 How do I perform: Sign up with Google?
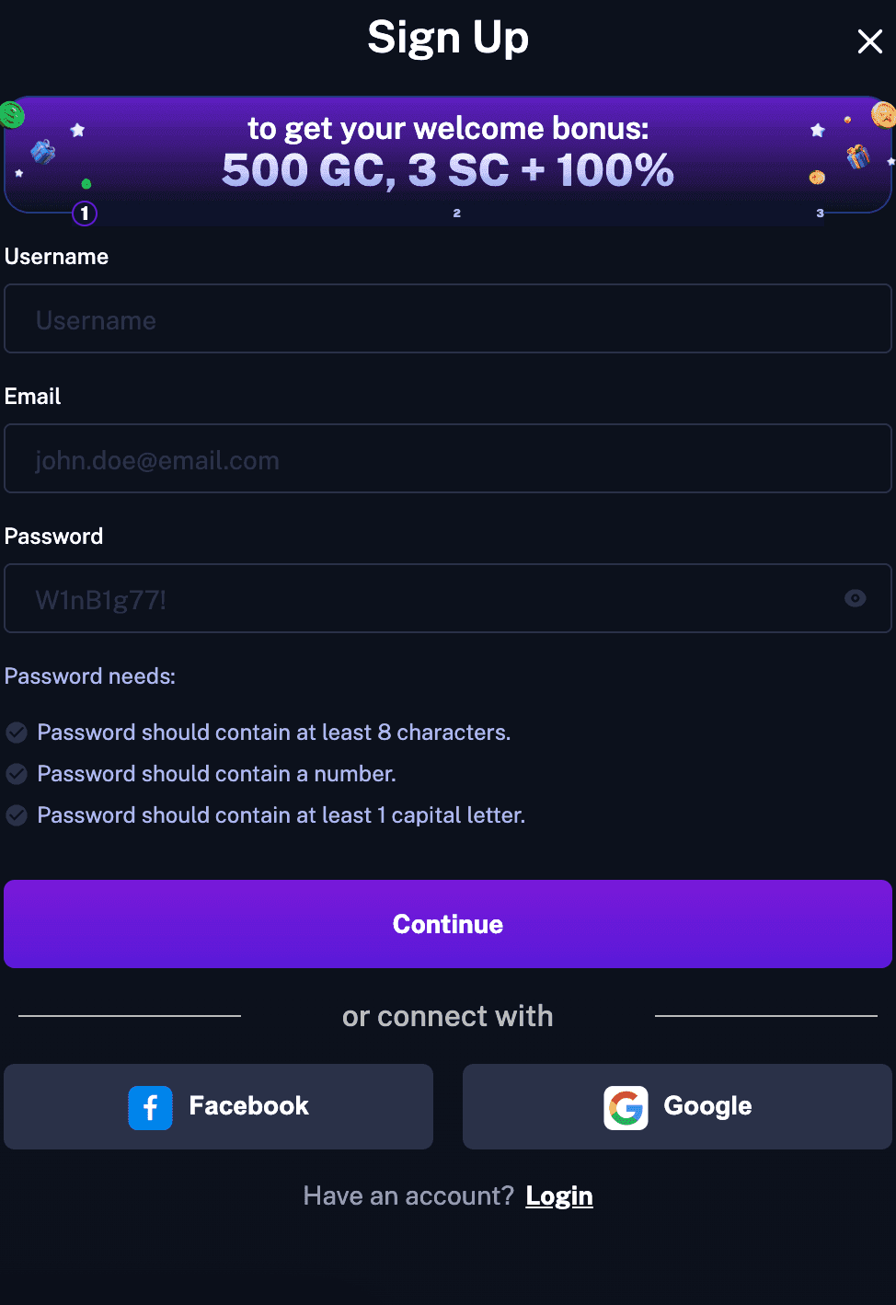click(677, 1107)
